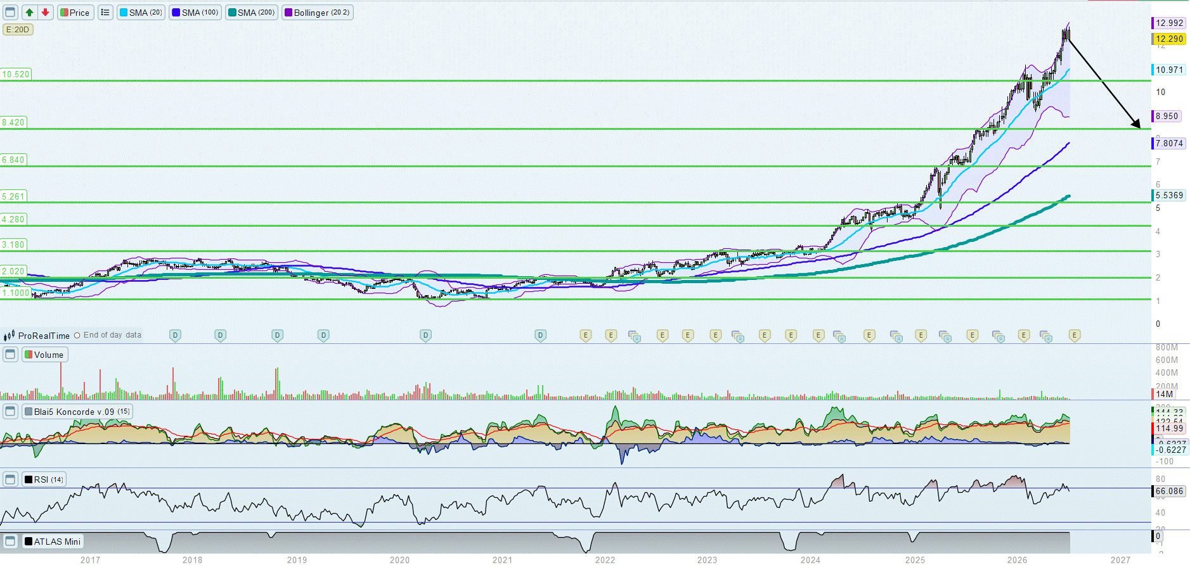Open the SMA (100) indicator settings
This screenshot has width=1190, height=565.
pos(195,13)
